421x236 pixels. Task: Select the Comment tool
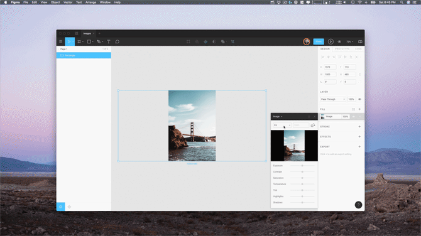point(118,41)
